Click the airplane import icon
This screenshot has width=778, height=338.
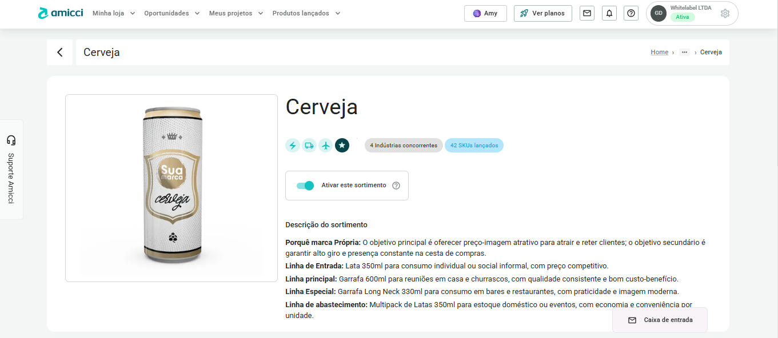click(325, 146)
